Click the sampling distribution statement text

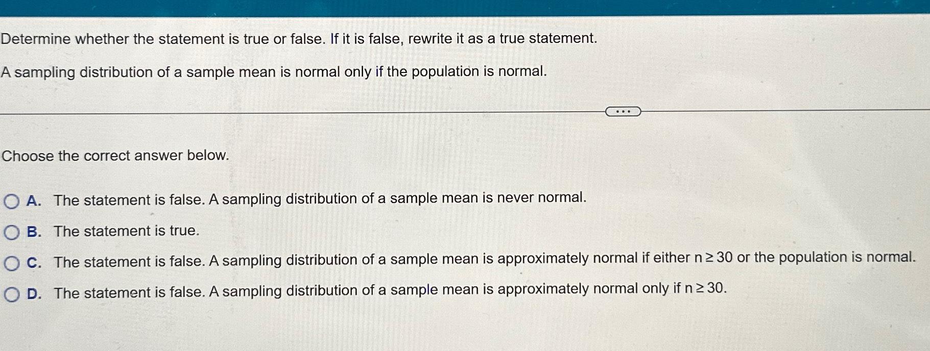274,72
